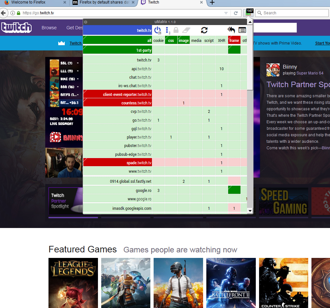Open the League of Legends game thumbnail

73,283
